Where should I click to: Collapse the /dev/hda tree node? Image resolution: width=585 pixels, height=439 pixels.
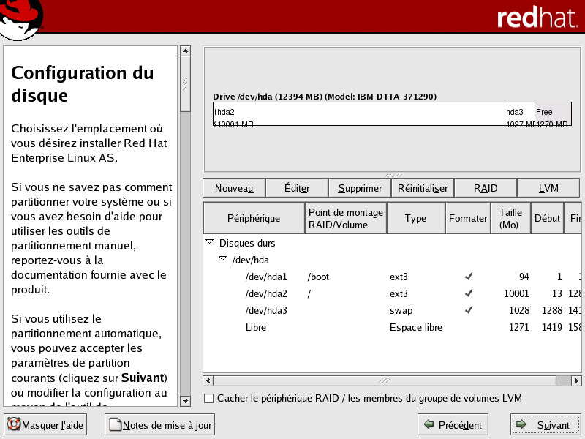point(222,259)
